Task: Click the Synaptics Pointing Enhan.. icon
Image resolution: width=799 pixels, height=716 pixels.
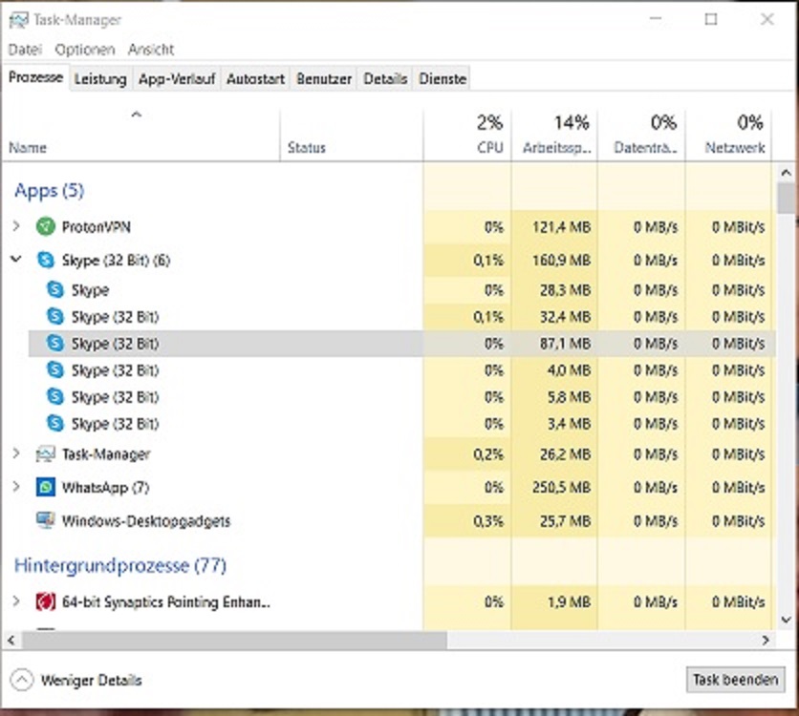Action: click(45, 602)
